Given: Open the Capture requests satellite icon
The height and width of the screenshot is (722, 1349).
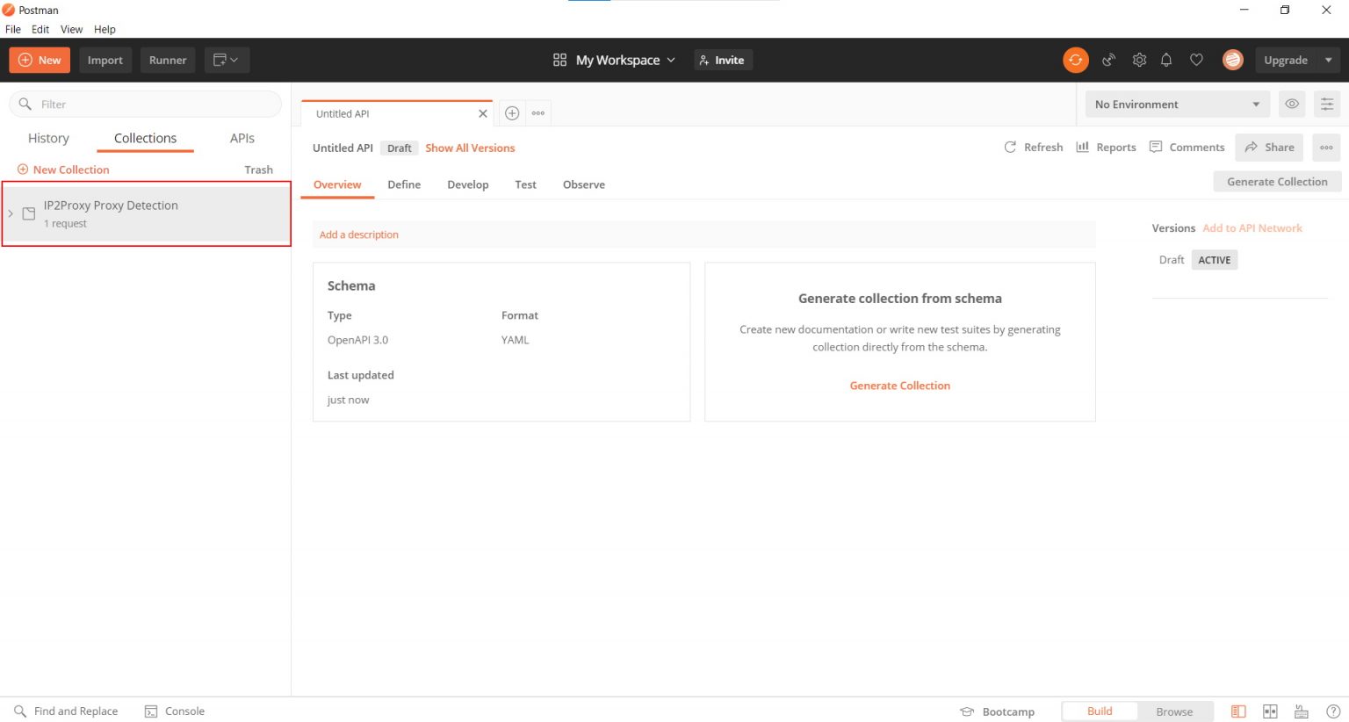Looking at the screenshot, I should pos(1108,60).
